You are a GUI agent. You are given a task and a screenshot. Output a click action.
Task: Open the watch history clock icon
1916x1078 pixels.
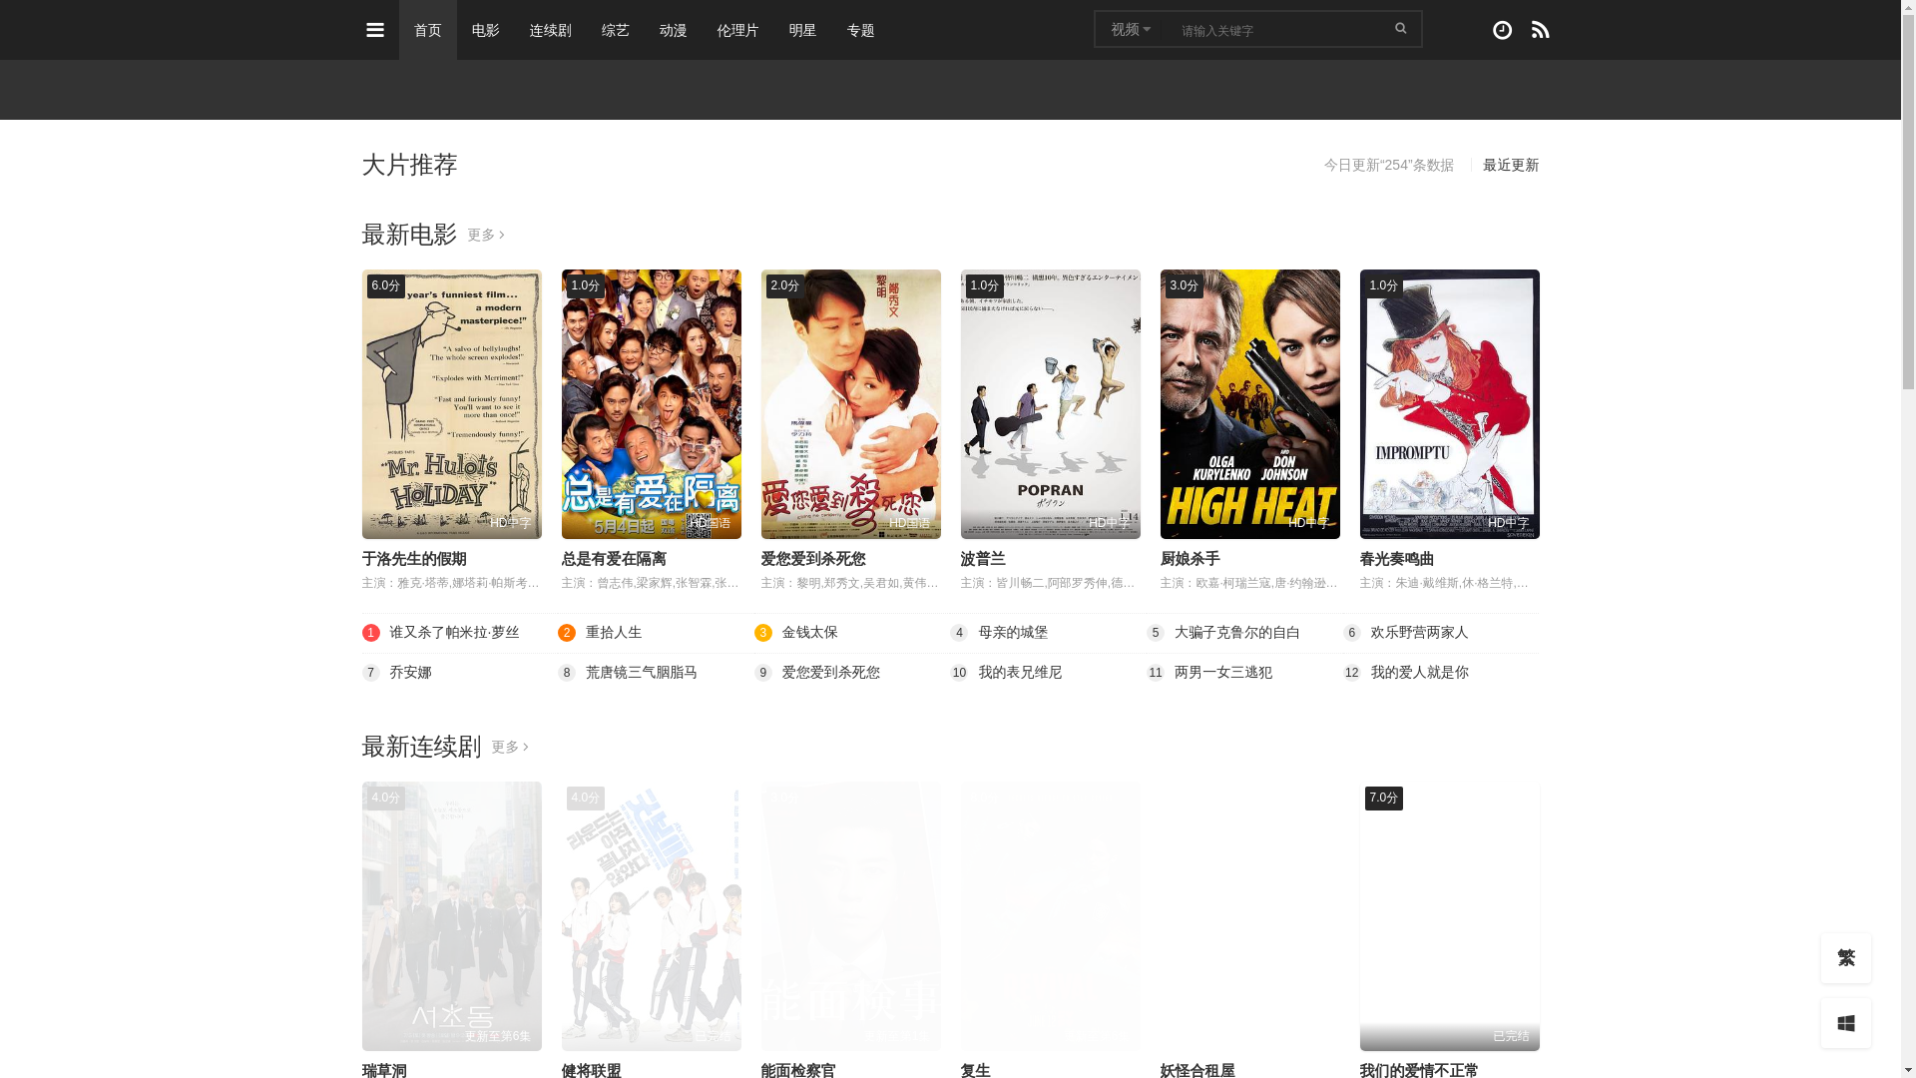tap(1502, 30)
